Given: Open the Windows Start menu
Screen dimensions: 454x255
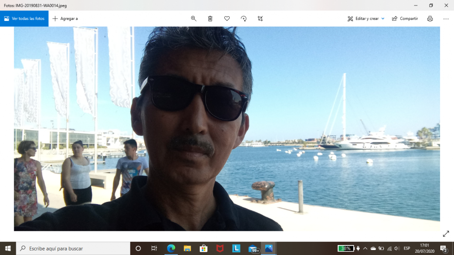Looking at the screenshot, I should 8,248.
